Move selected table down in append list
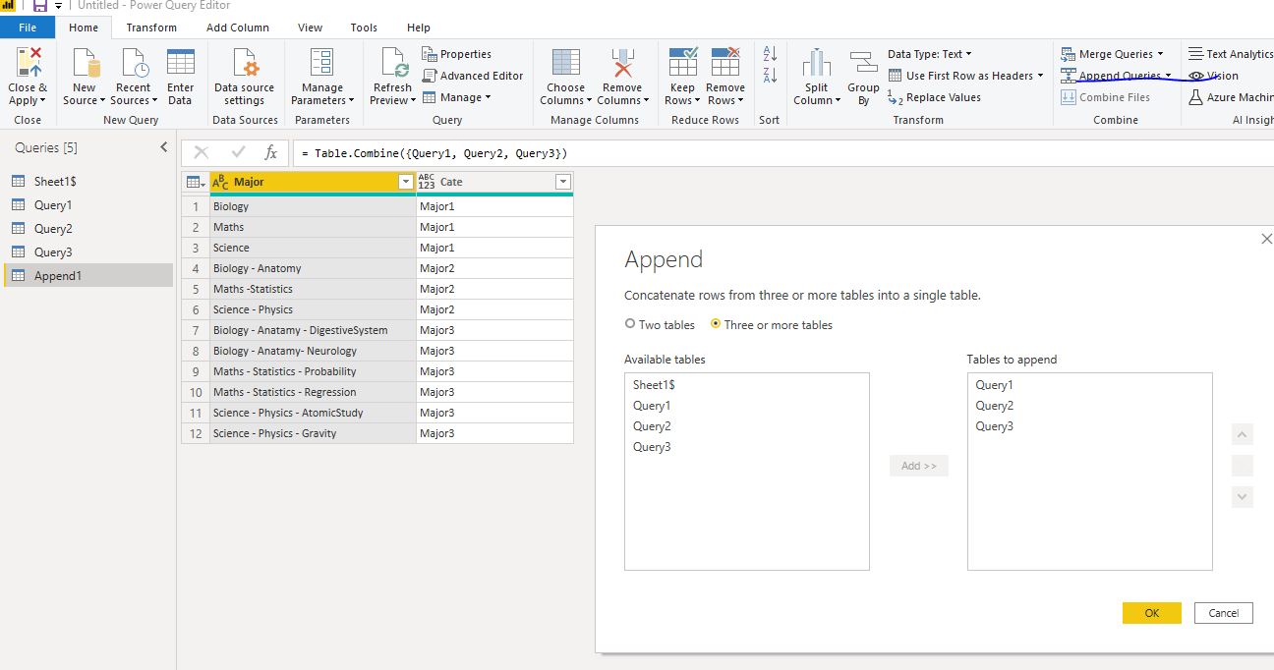The image size is (1274, 670). coord(1243,497)
